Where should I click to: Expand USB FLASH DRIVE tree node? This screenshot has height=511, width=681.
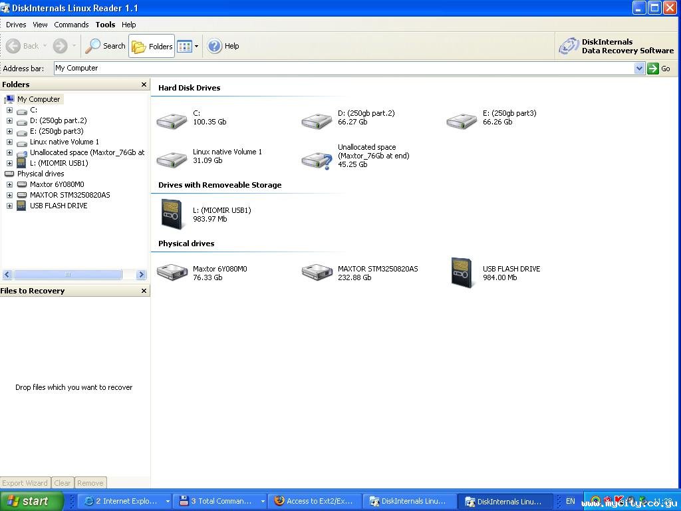click(9, 206)
